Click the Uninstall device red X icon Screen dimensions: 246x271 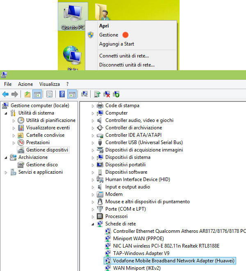pyautogui.click(x=107, y=94)
